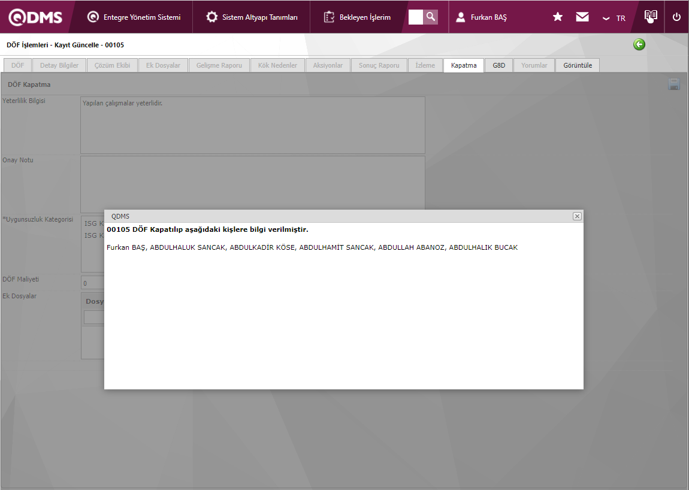
Task: Click the favorites star icon
Action: coord(558,17)
